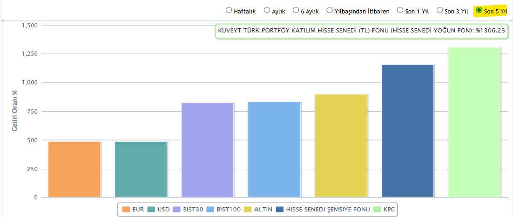The height and width of the screenshot is (217, 513).
Task: Toggle USD series in chart legend
Action: [158, 209]
